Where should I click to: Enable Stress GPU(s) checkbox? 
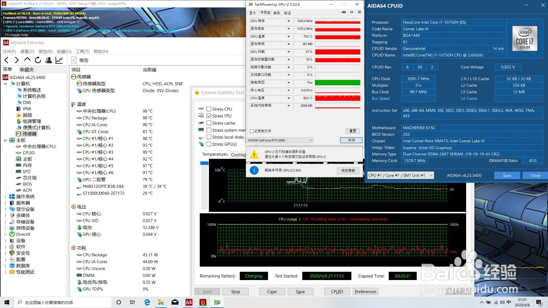tap(209, 144)
